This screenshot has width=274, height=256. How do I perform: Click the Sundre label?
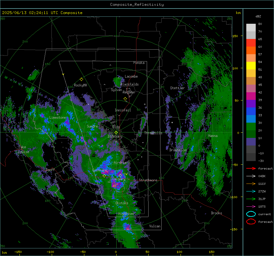point(92,126)
